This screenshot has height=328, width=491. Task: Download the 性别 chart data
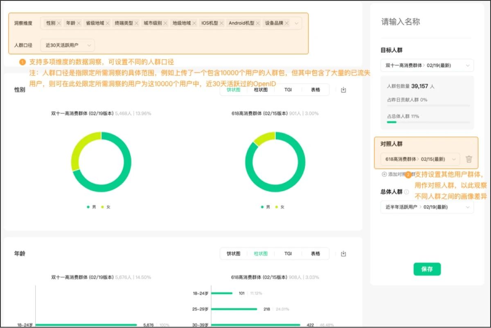[343, 90]
